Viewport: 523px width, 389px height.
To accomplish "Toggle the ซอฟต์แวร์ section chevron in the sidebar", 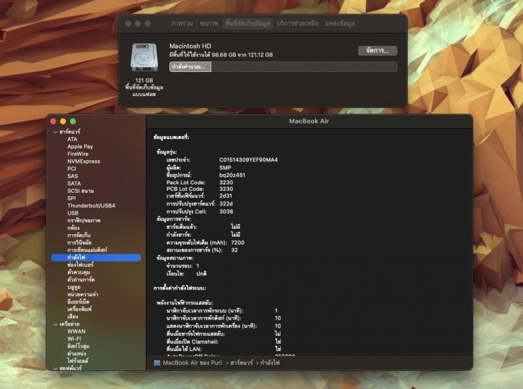I will [x=56, y=368].
